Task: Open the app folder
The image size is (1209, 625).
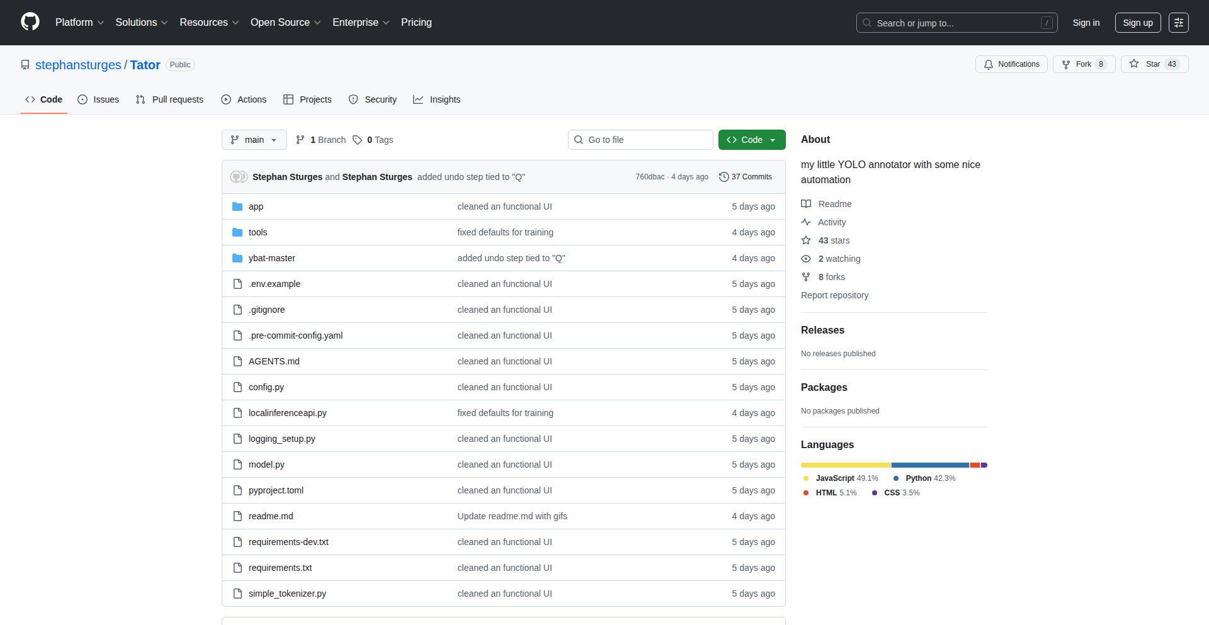Action: tap(256, 206)
